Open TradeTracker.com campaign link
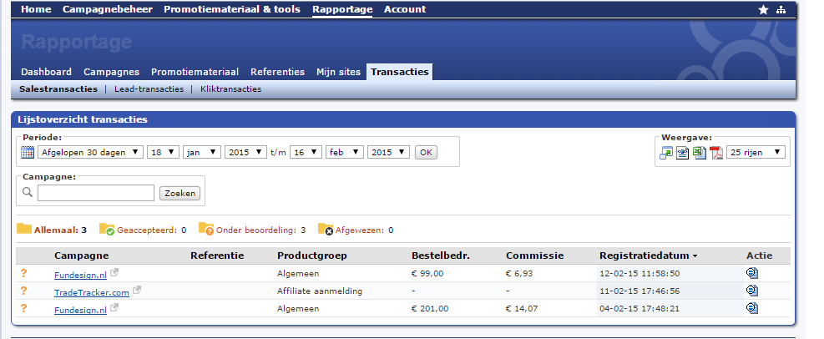Image resolution: width=824 pixels, height=339 pixels. point(92,293)
